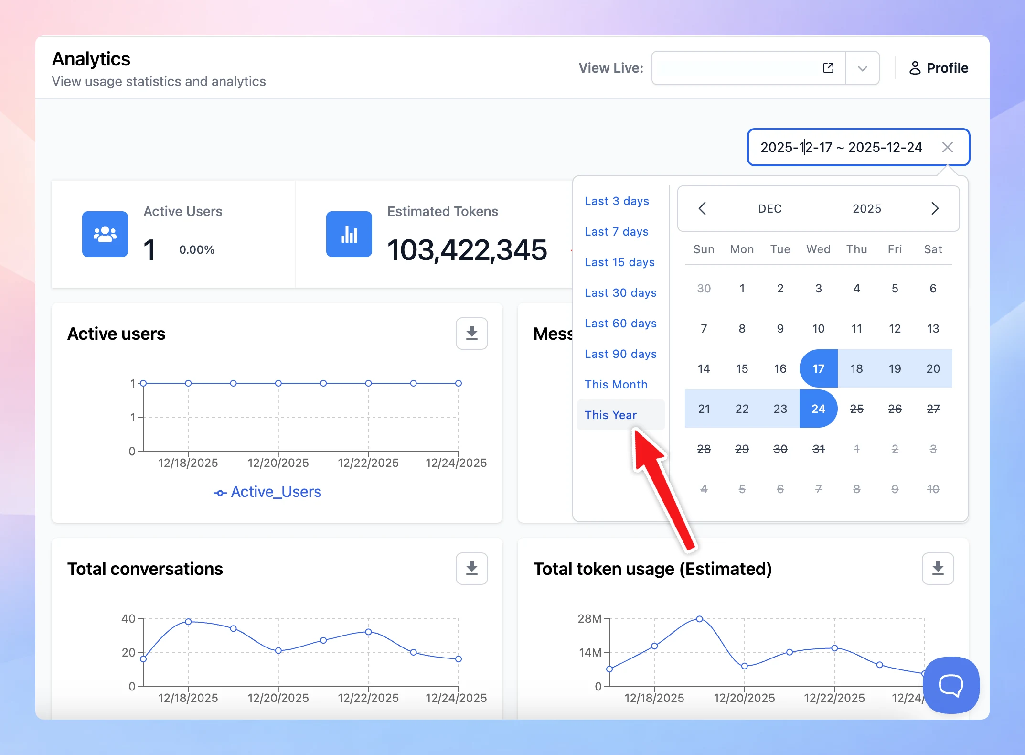Click the Estimated Tokens bar chart icon

coord(349,234)
